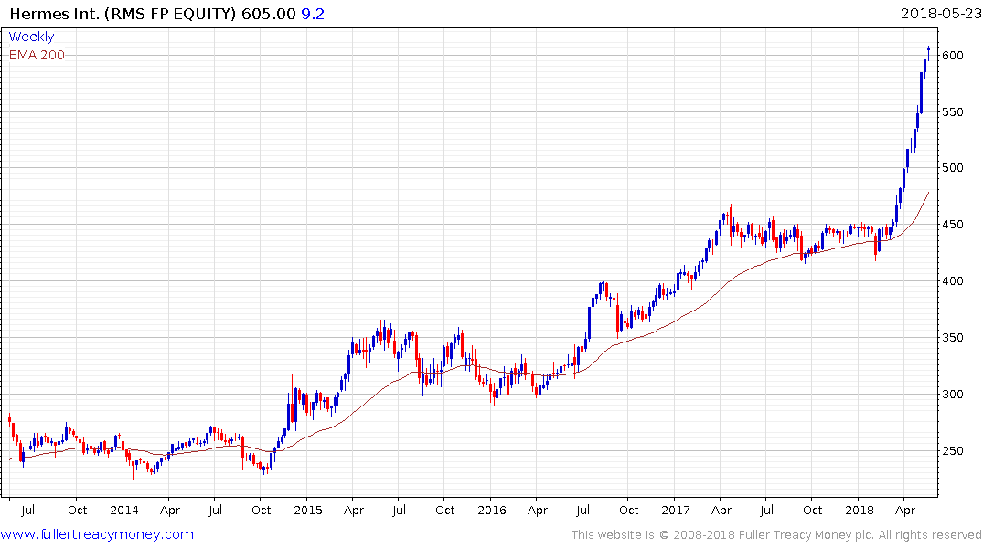The width and height of the screenshot is (983, 548).
Task: Click the 350 price axis label
Action: coord(953,338)
